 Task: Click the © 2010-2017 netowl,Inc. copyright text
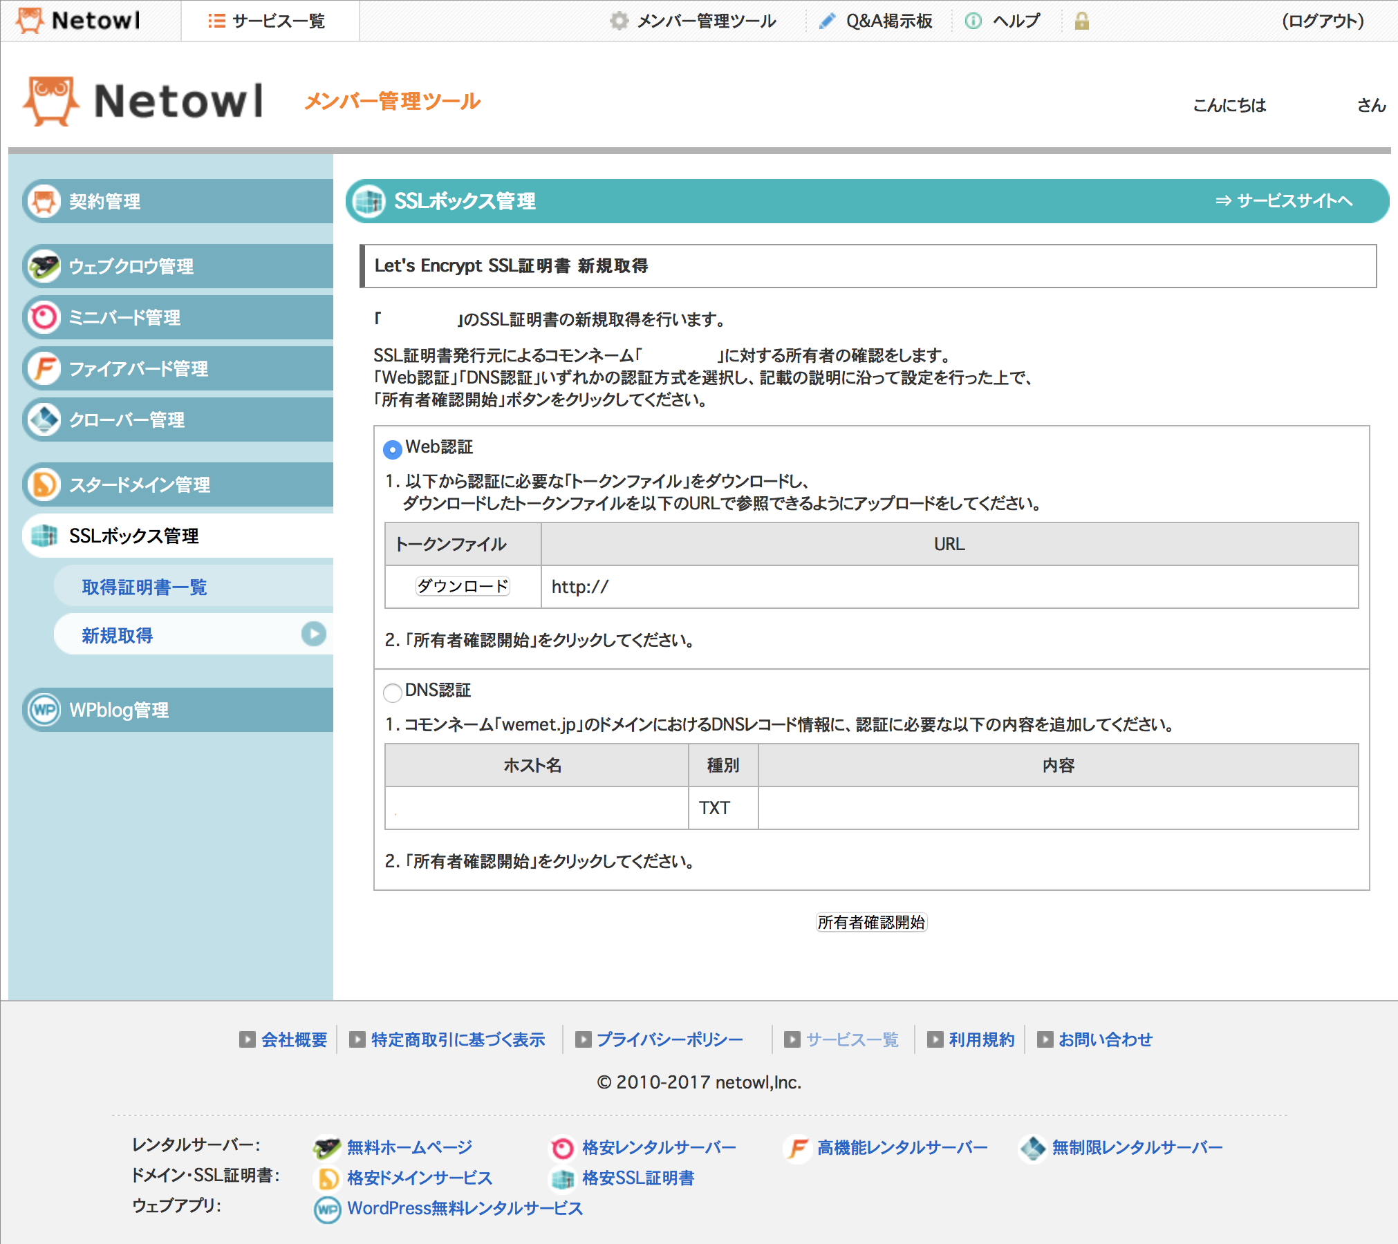699,1082
